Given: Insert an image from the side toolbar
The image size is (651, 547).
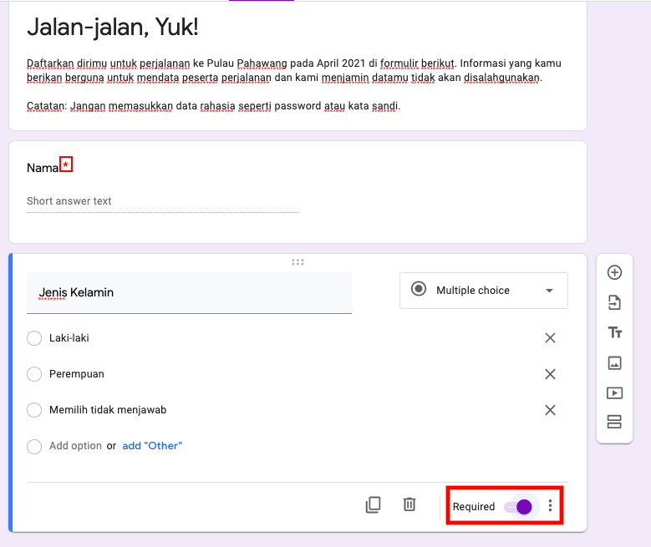Looking at the screenshot, I should tap(614, 362).
